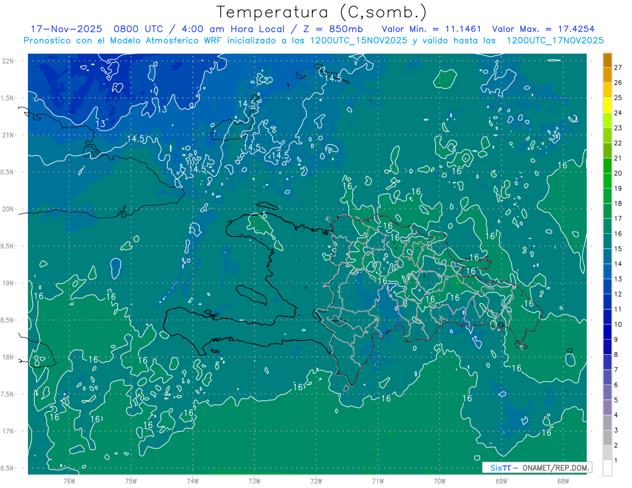632x488 pixels.
Task: Click the 76W longitude axis label
Action: click(x=69, y=481)
